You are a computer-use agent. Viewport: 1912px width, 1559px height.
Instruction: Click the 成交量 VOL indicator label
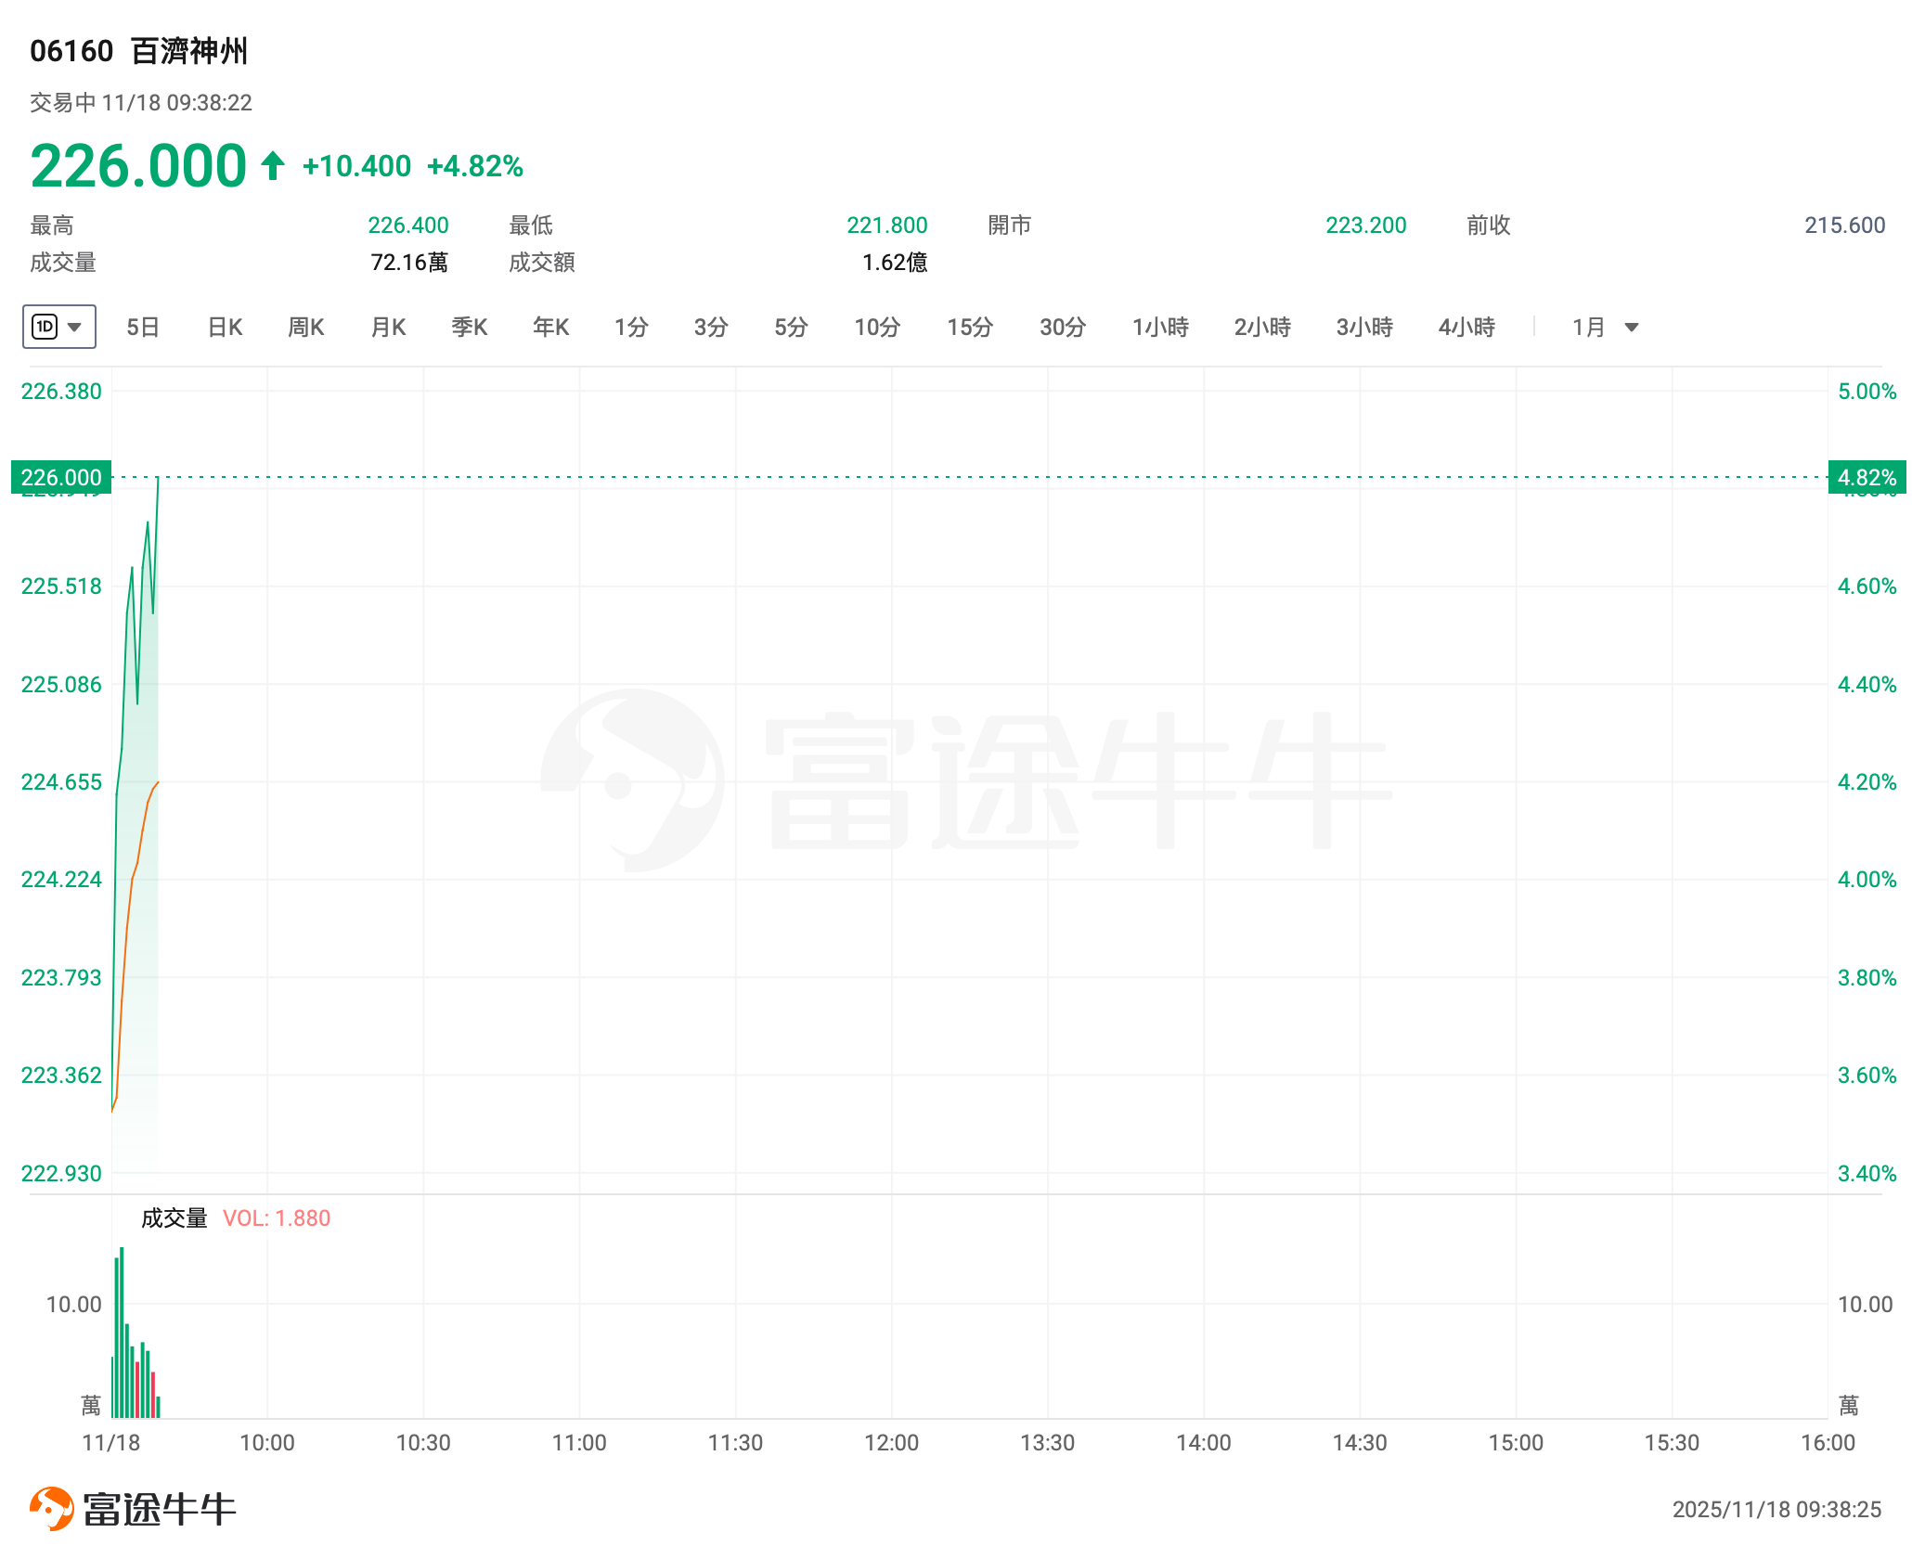pyautogui.click(x=235, y=1218)
